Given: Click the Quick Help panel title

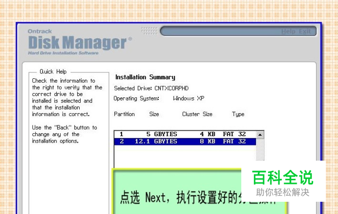Looking at the screenshot, I should point(53,71).
